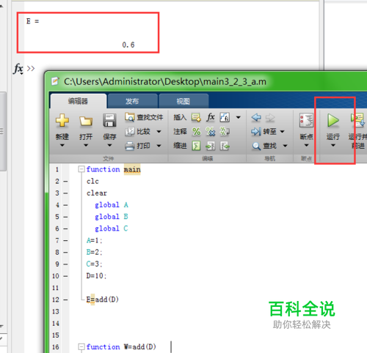This screenshot has height=353, width=367.
Task: Switch to the View (视图) tab
Action: click(183, 101)
